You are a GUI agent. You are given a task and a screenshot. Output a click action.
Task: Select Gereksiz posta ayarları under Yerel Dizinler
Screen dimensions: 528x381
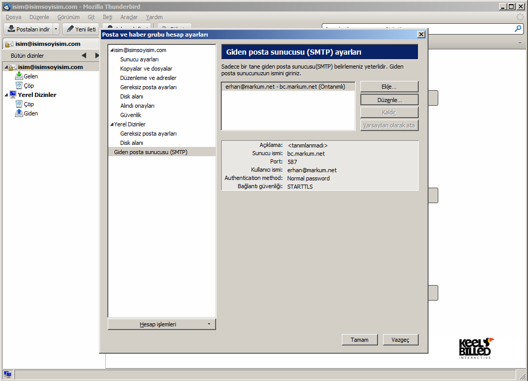click(148, 134)
